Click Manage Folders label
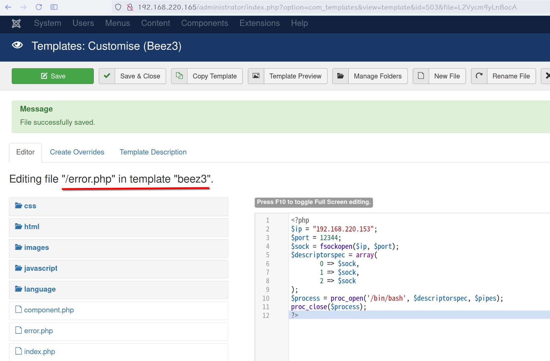The width and height of the screenshot is (550, 361). (378, 76)
